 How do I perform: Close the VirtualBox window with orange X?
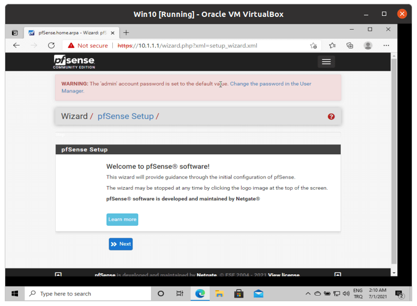coord(402,14)
